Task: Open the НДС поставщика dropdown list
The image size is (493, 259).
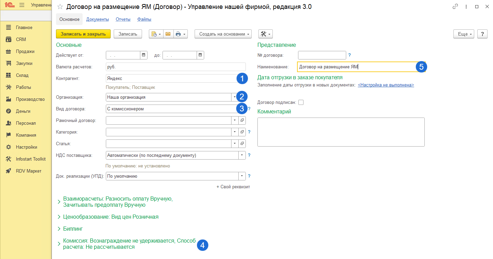Action: click(242, 155)
